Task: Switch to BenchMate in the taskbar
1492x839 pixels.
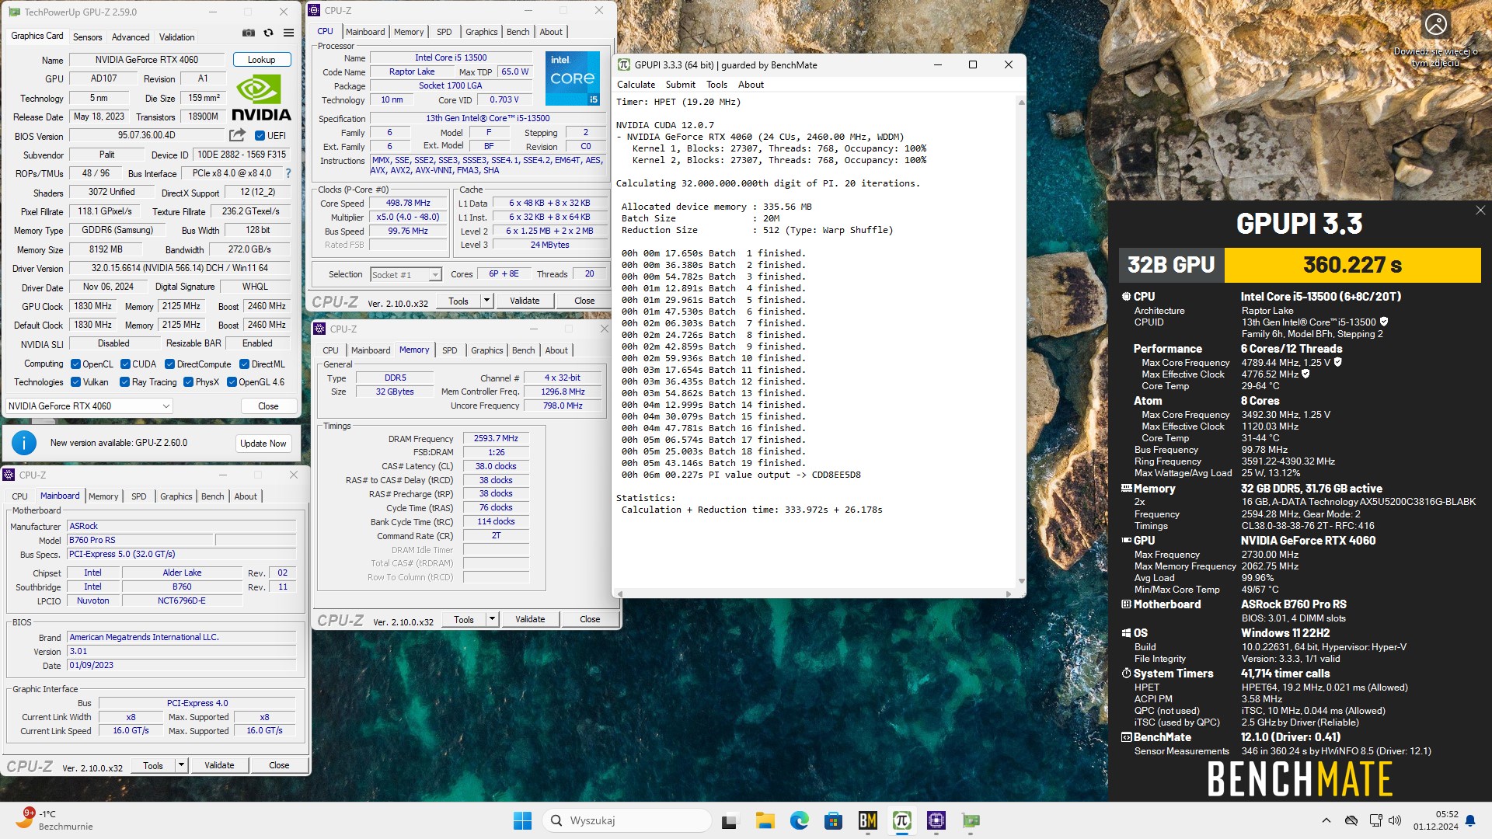Action: pos(867,820)
